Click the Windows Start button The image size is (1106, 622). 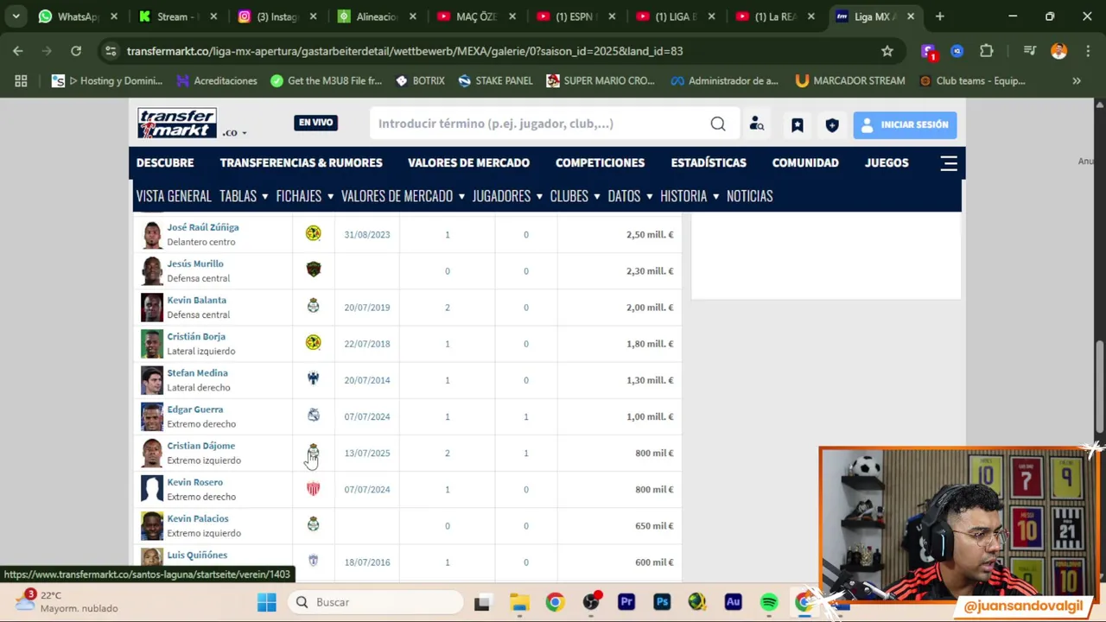[x=266, y=602]
